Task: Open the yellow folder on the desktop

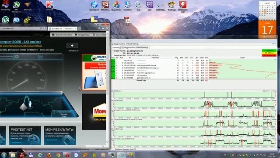Action: click(49, 19)
